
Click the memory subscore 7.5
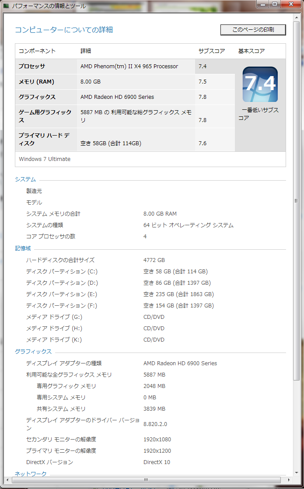pos(203,82)
